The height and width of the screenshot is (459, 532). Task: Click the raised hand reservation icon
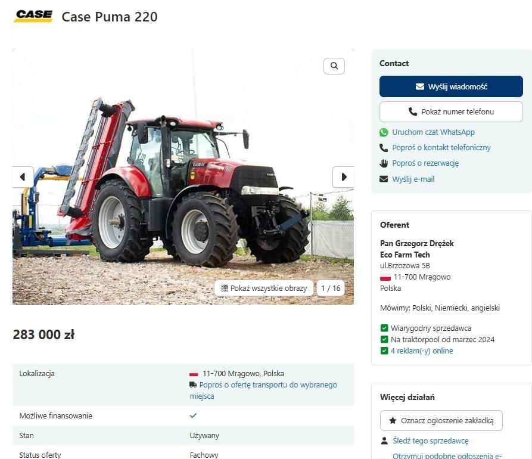coord(384,163)
